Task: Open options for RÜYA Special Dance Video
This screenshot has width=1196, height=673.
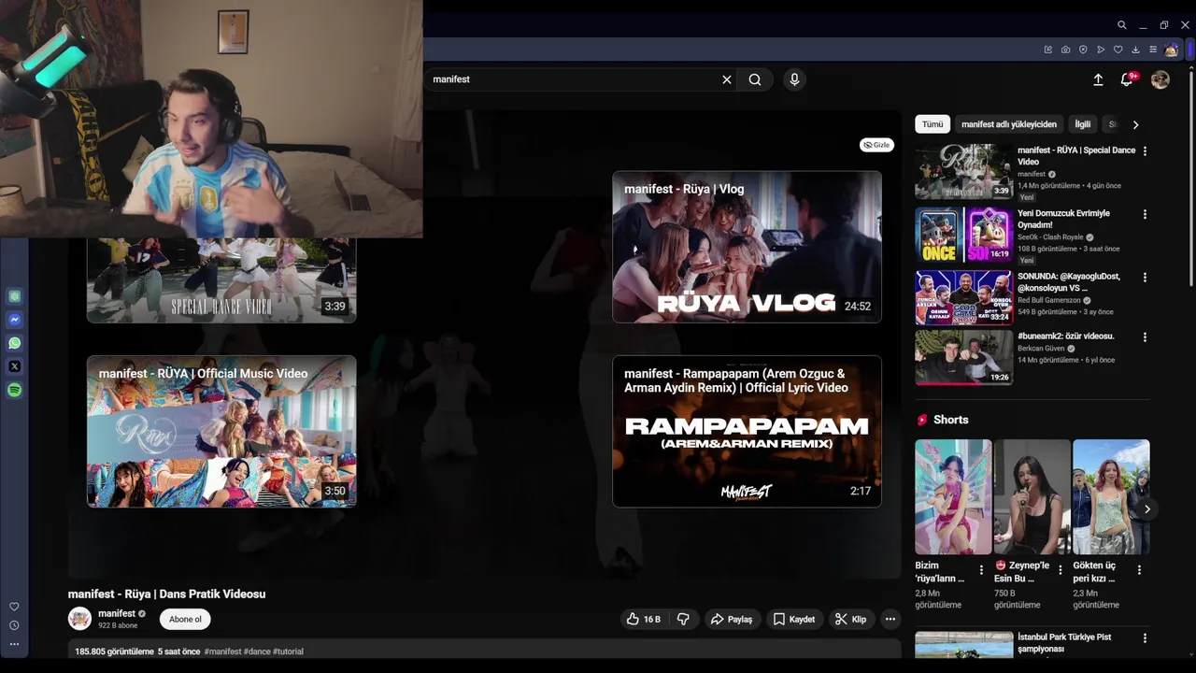Action: [x=1145, y=151]
